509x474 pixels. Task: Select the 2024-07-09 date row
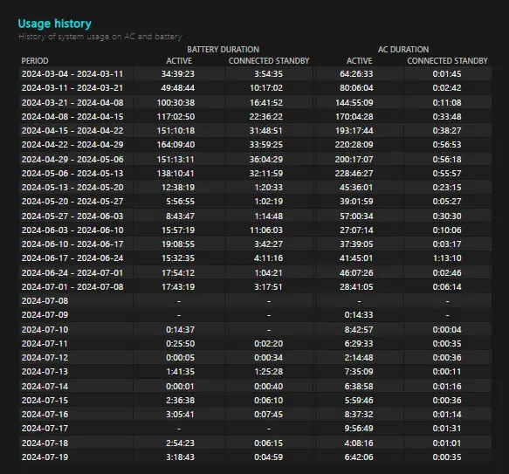(x=45, y=315)
